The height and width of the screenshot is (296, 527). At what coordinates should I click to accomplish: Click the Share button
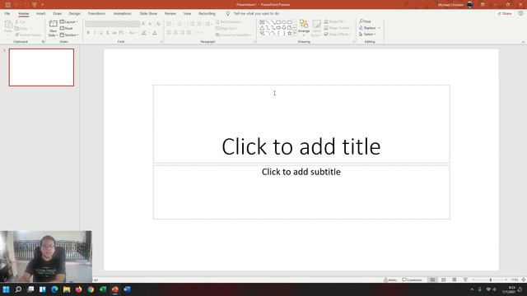pyautogui.click(x=505, y=13)
